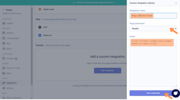Screen dimensions: 180x100
Task: Click the Zapier asterisk logo
Action: pos(40,9)
